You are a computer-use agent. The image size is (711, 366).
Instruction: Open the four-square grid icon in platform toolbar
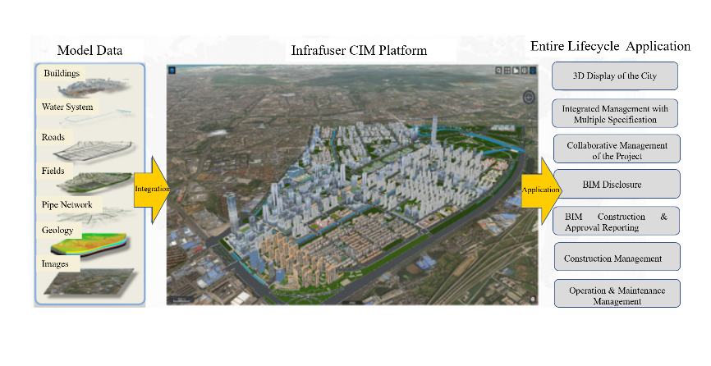coord(507,71)
